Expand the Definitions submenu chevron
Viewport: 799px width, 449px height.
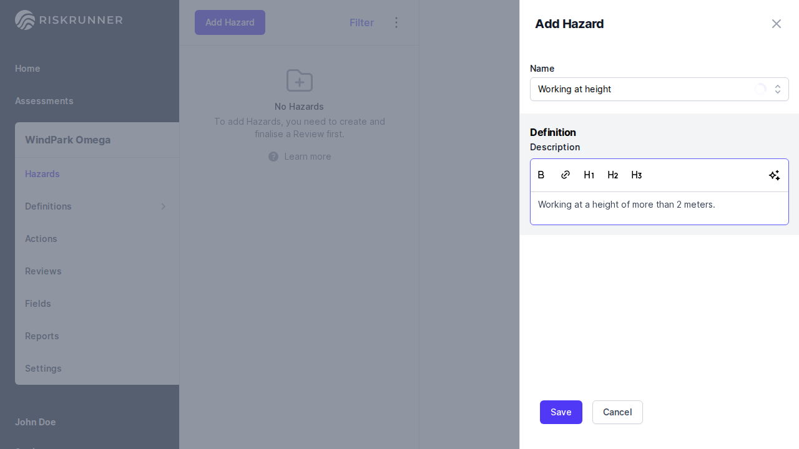click(164, 206)
